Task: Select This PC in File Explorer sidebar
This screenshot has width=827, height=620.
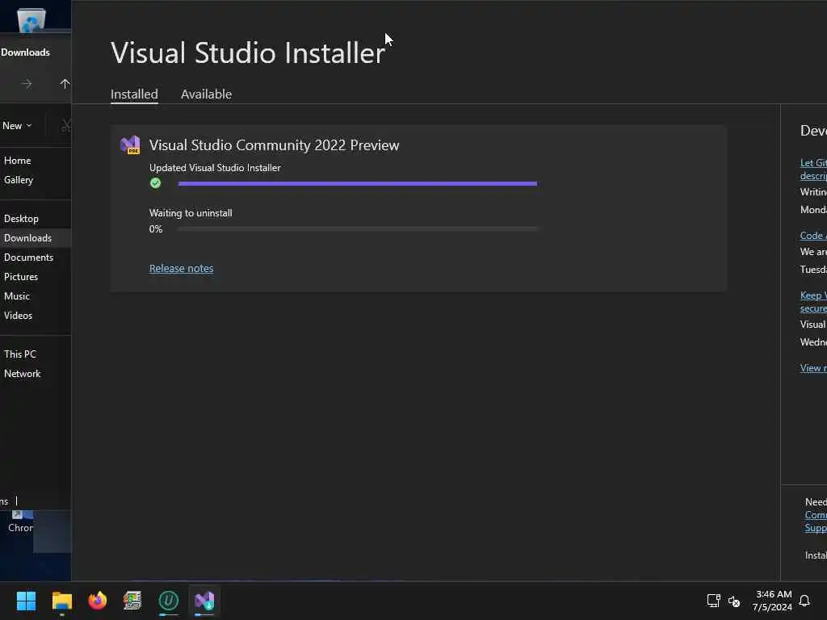Action: tap(36, 354)
